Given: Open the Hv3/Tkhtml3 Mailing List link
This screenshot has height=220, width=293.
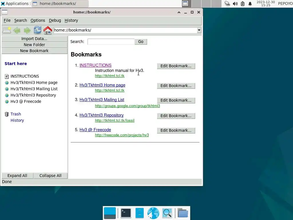Looking at the screenshot, I should tap(102, 100).
